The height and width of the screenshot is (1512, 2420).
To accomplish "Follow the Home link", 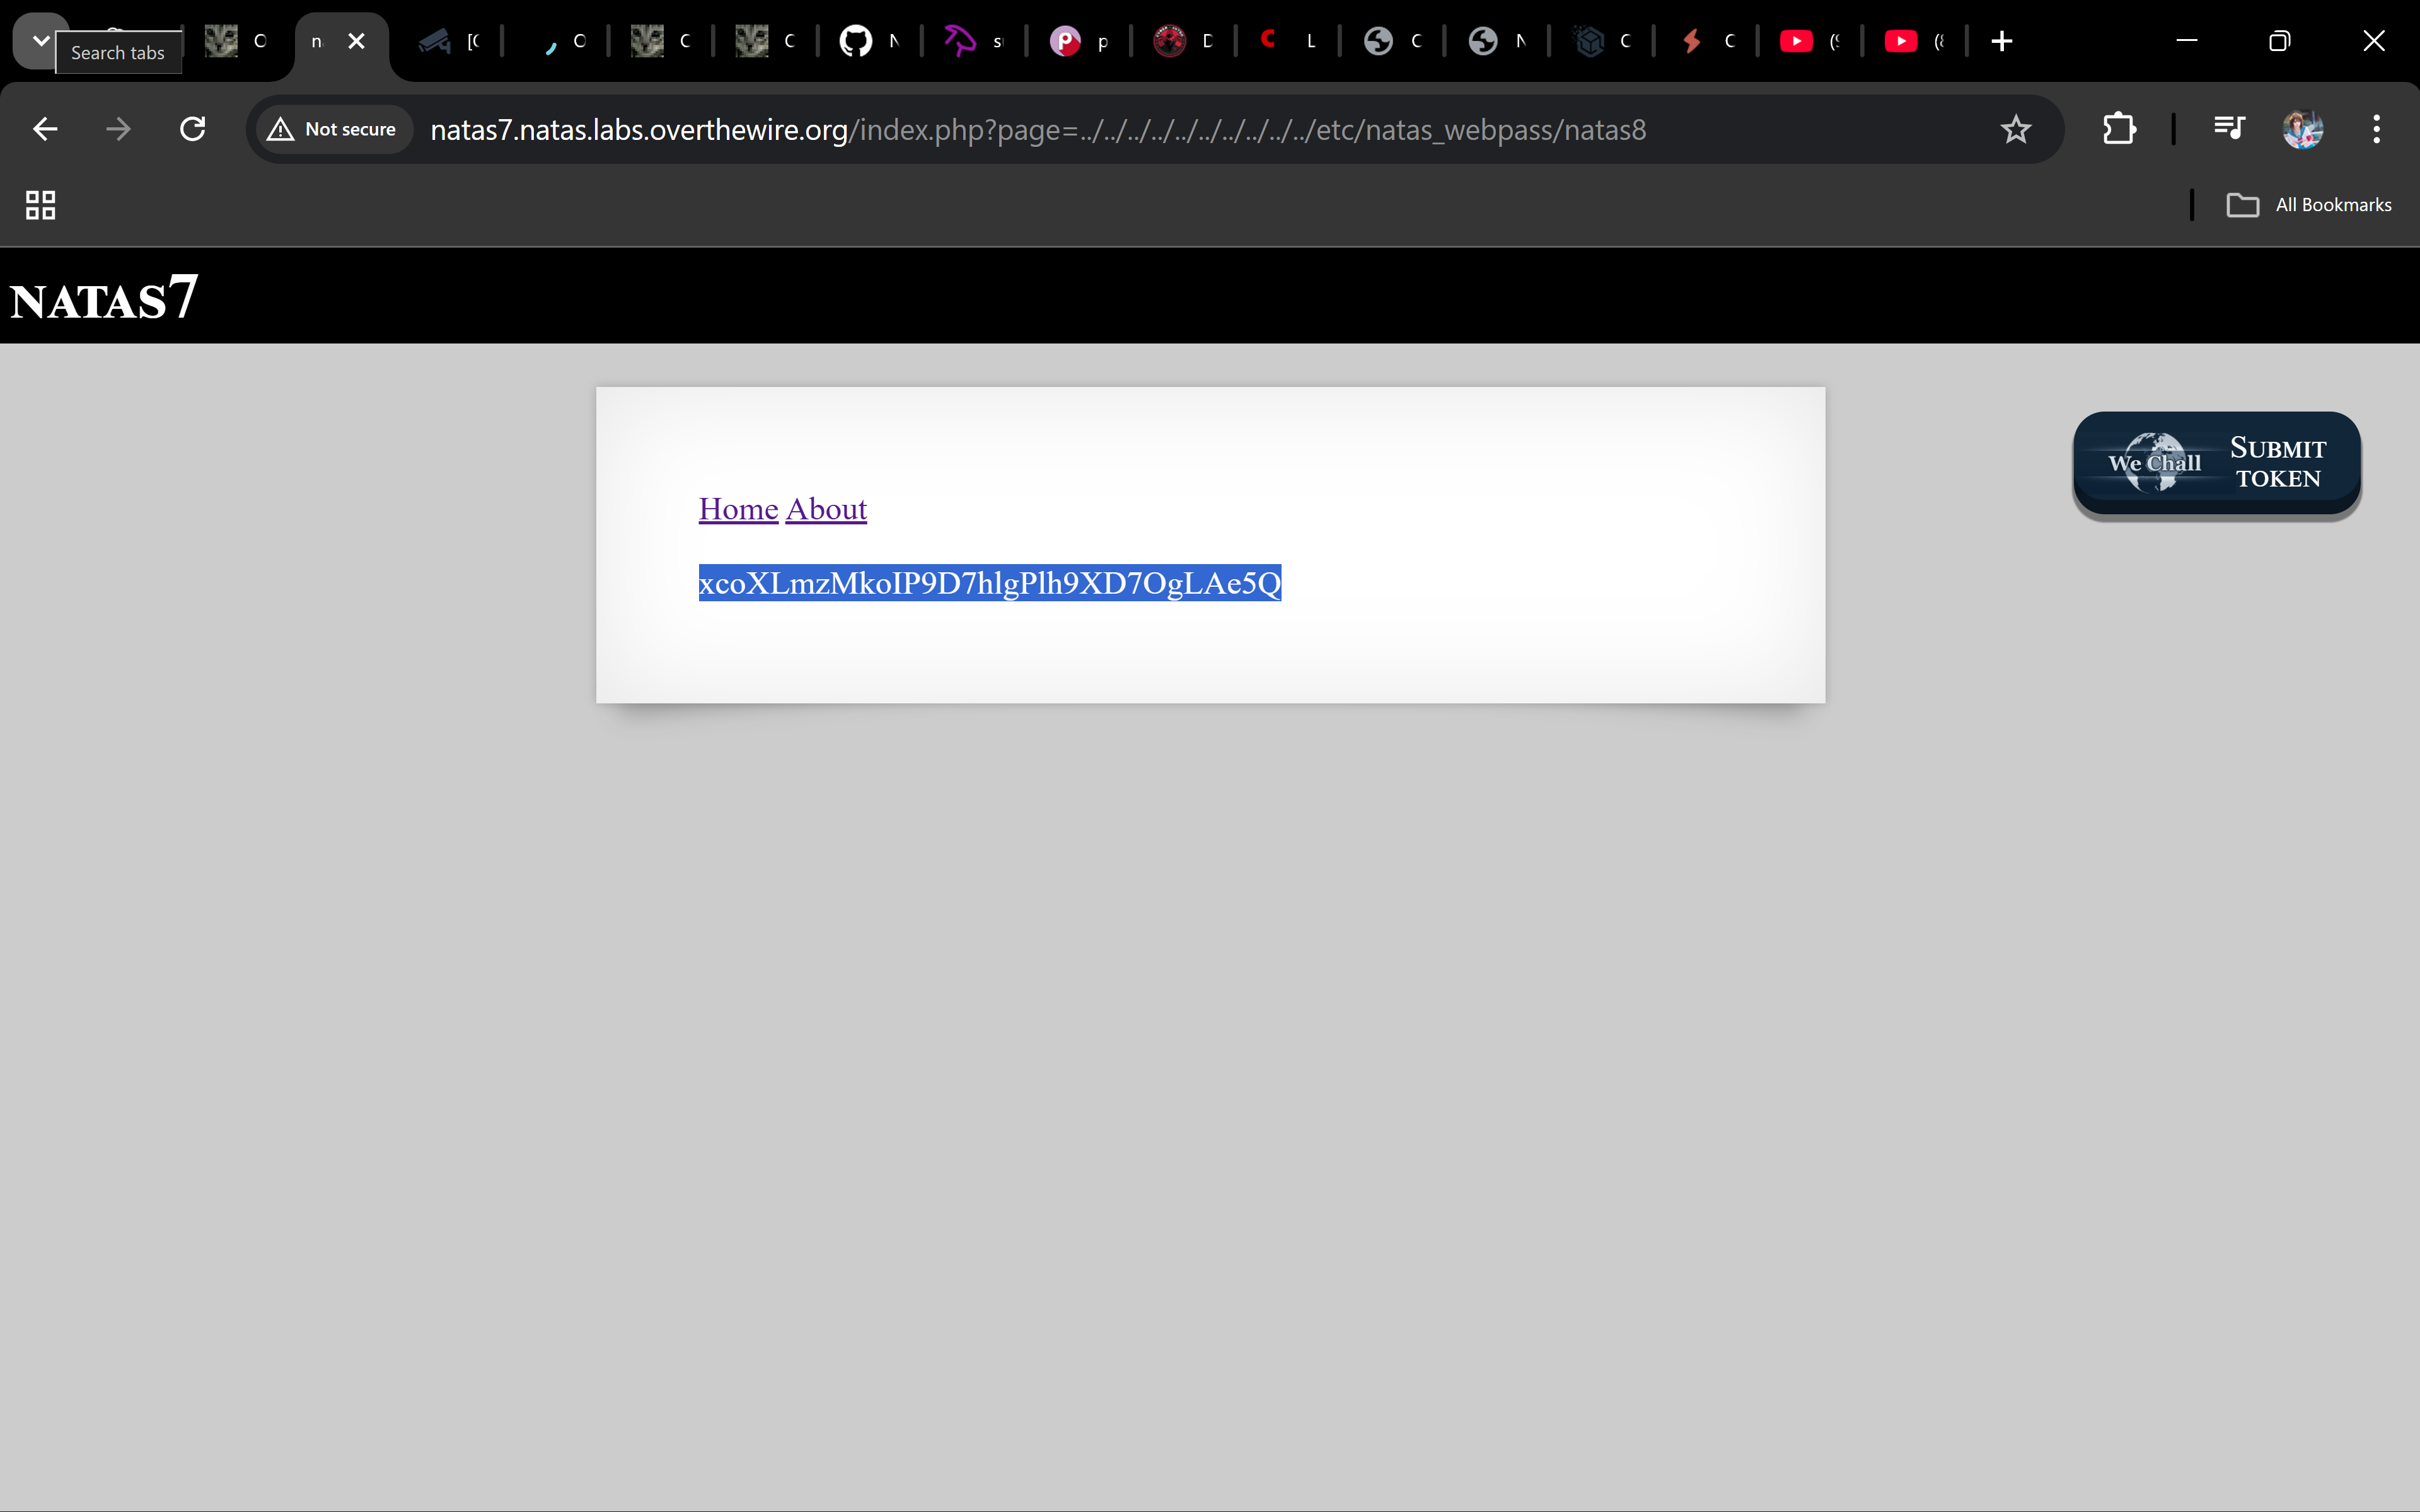I will pos(738,509).
